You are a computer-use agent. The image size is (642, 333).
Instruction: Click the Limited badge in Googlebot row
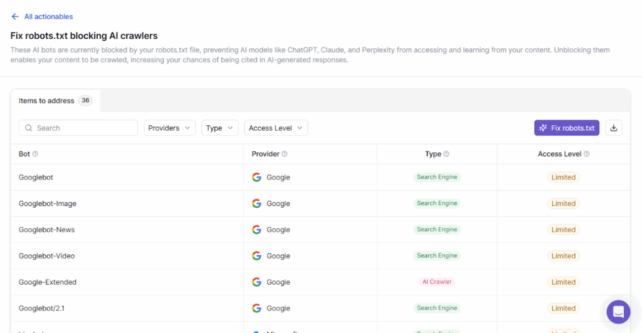click(x=564, y=177)
